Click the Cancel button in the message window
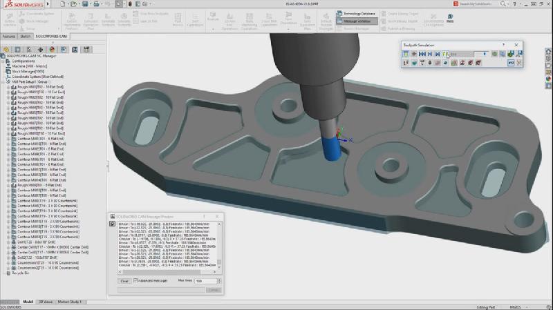The image size is (553, 310). pyautogui.click(x=214, y=290)
